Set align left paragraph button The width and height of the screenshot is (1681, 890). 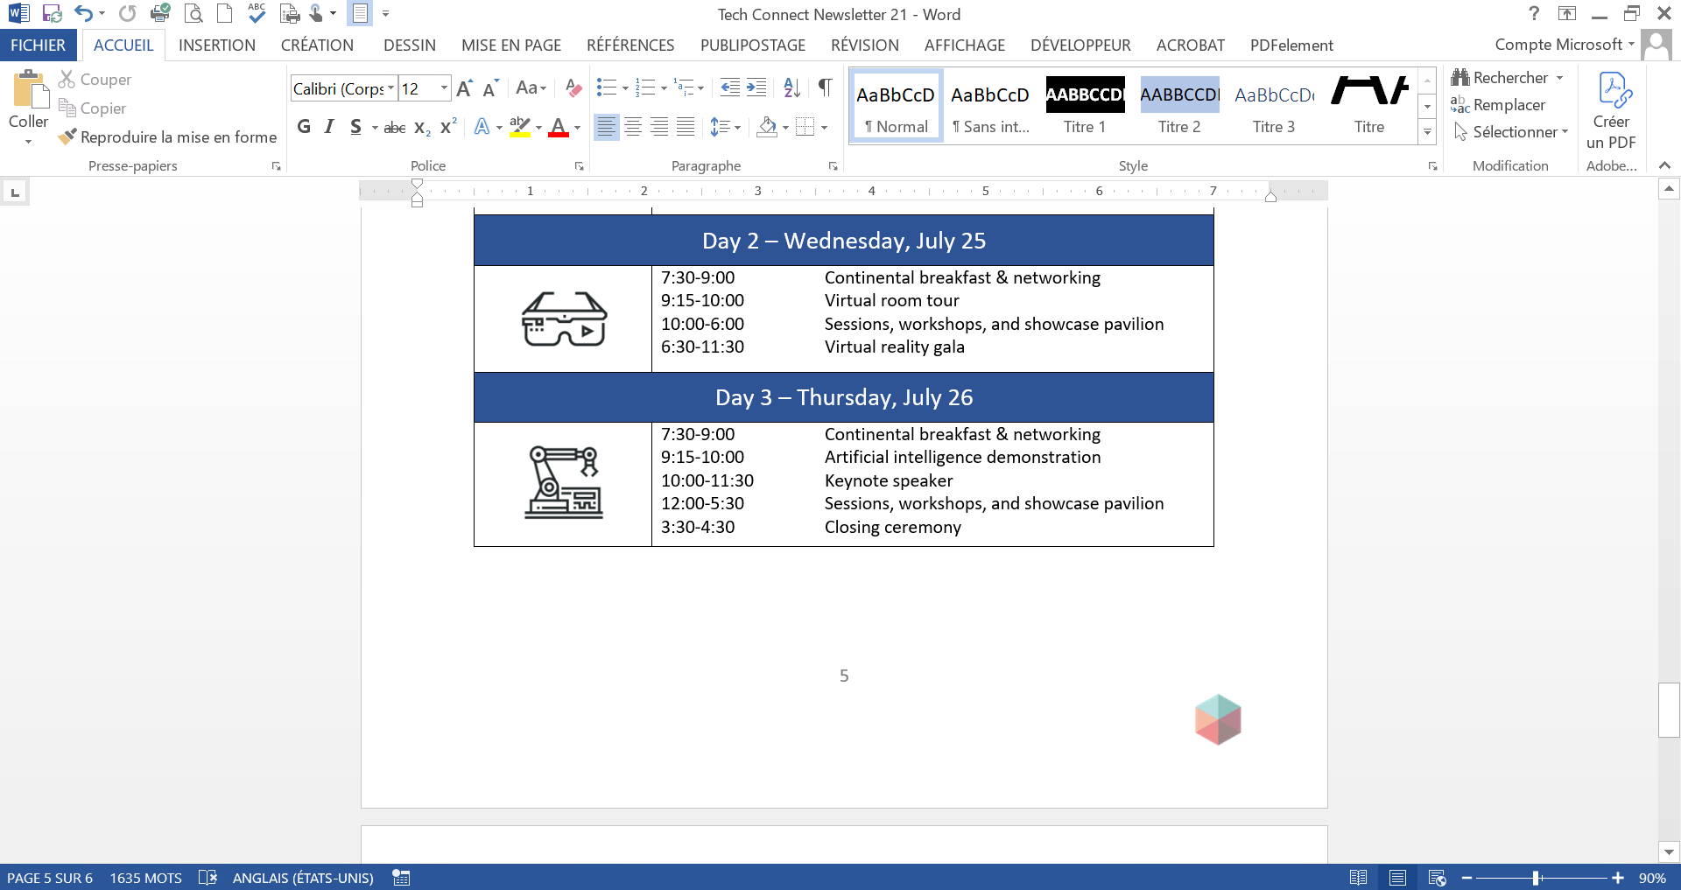pyautogui.click(x=606, y=127)
